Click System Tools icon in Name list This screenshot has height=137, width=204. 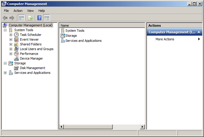(62, 31)
